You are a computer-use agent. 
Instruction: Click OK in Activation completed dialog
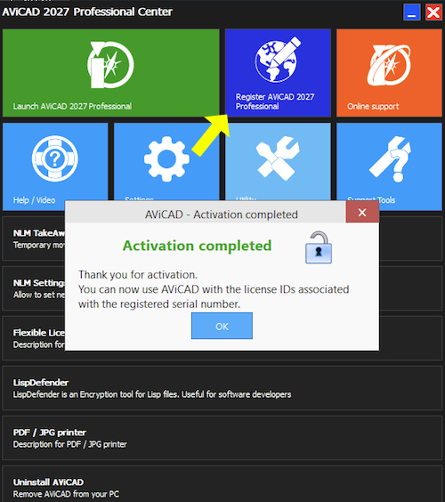[222, 326]
